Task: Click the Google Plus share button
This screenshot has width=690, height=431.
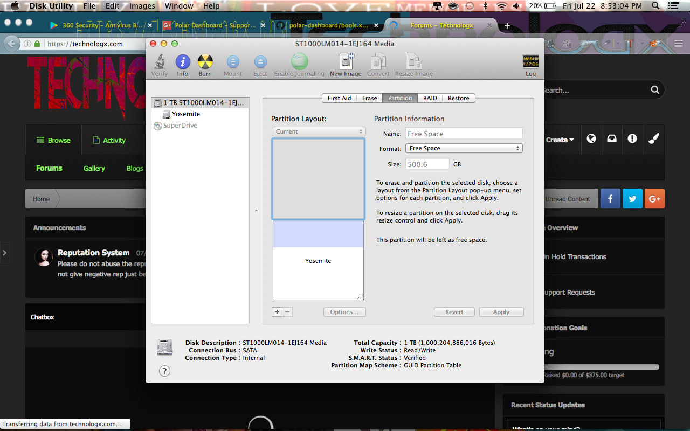Action: (x=654, y=199)
